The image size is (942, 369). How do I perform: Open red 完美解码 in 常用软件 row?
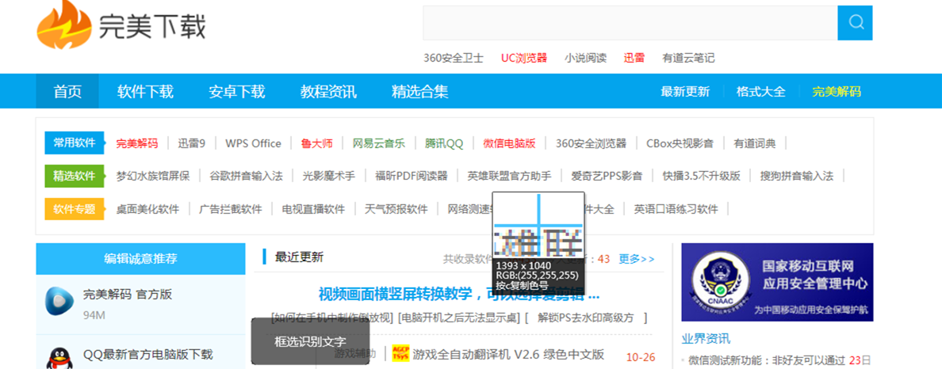(x=137, y=143)
